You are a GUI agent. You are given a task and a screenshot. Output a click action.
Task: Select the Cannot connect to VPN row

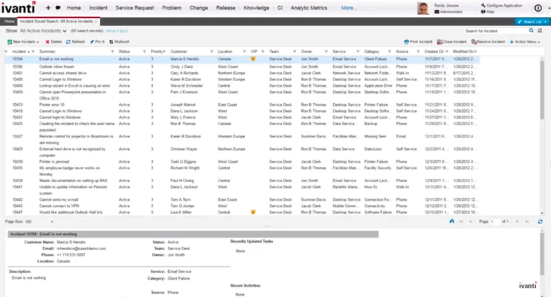point(242,206)
